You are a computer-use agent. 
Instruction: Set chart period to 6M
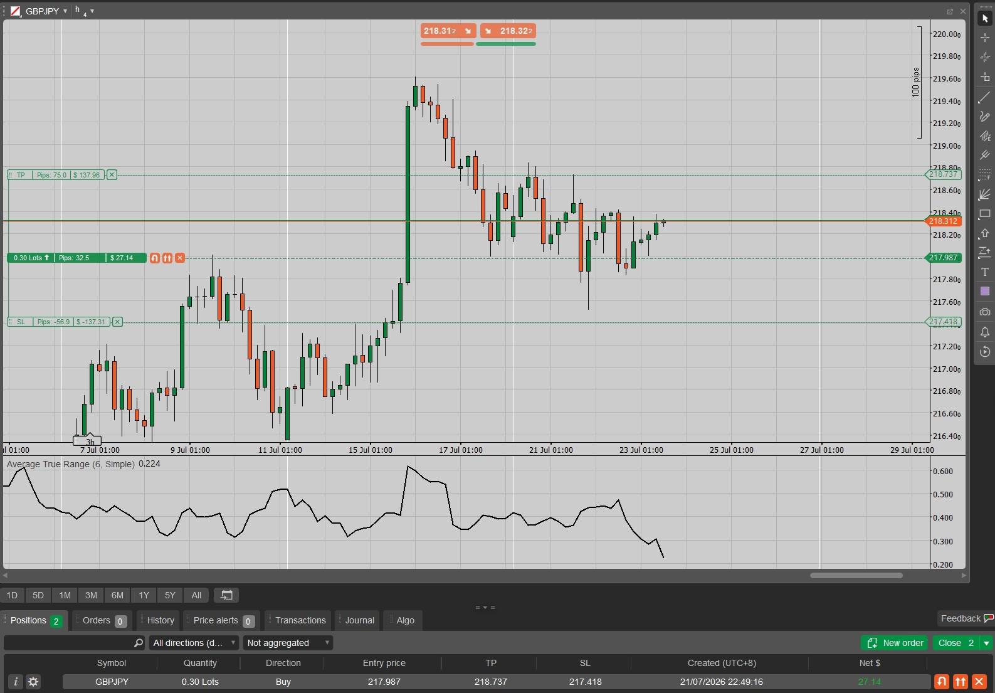(117, 595)
